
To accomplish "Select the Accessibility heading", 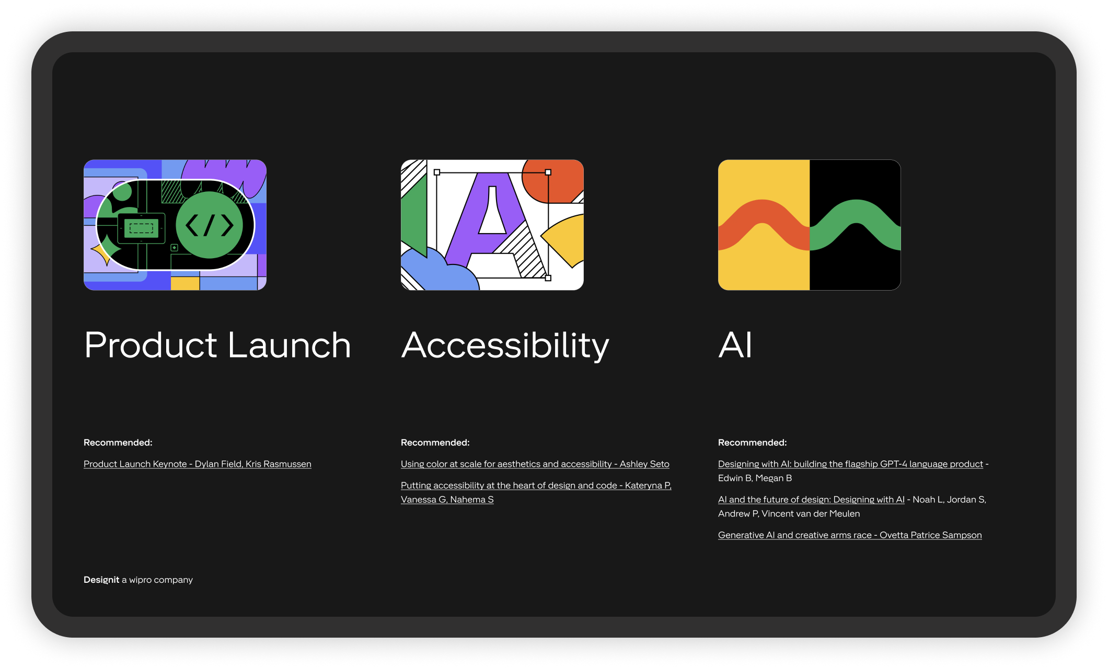I will pyautogui.click(x=505, y=345).
